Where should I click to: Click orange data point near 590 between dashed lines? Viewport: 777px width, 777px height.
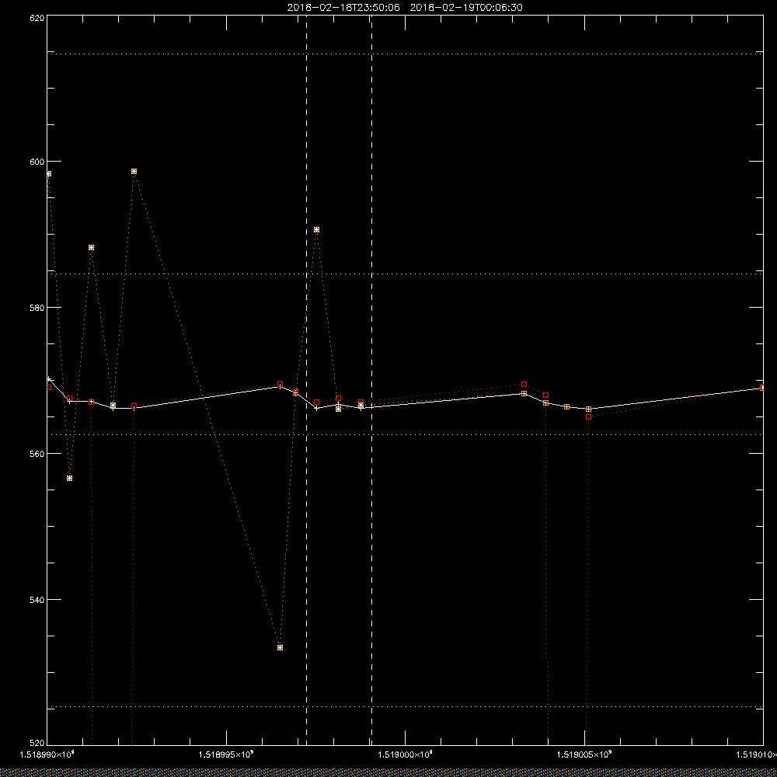tap(317, 230)
